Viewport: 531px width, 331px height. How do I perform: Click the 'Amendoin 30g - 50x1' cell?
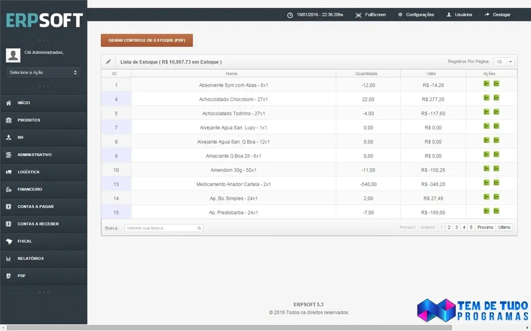(234, 170)
